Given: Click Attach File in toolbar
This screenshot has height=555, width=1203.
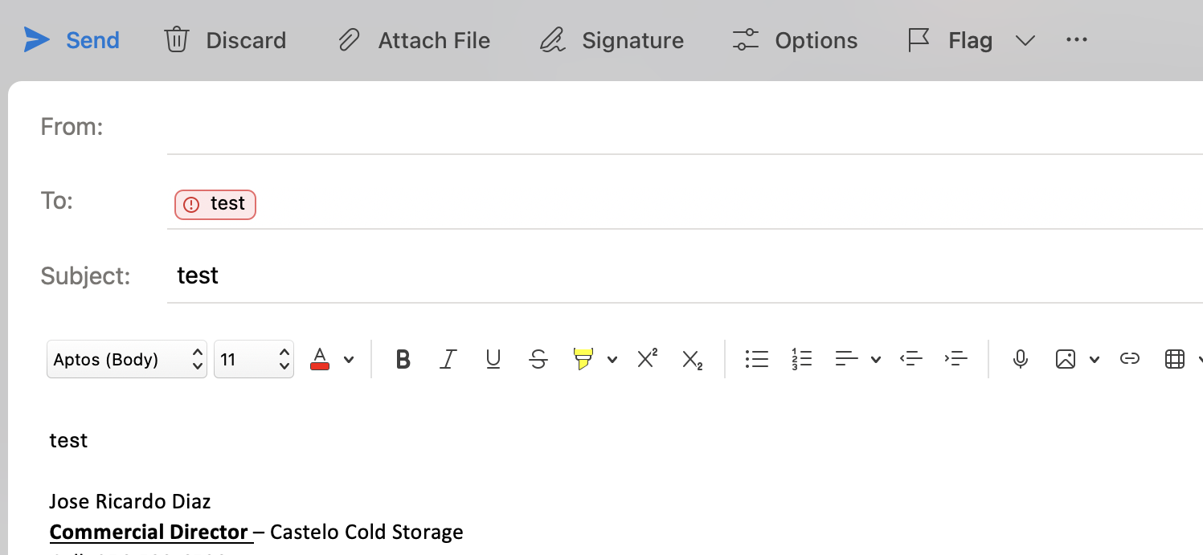Looking at the screenshot, I should pos(415,40).
